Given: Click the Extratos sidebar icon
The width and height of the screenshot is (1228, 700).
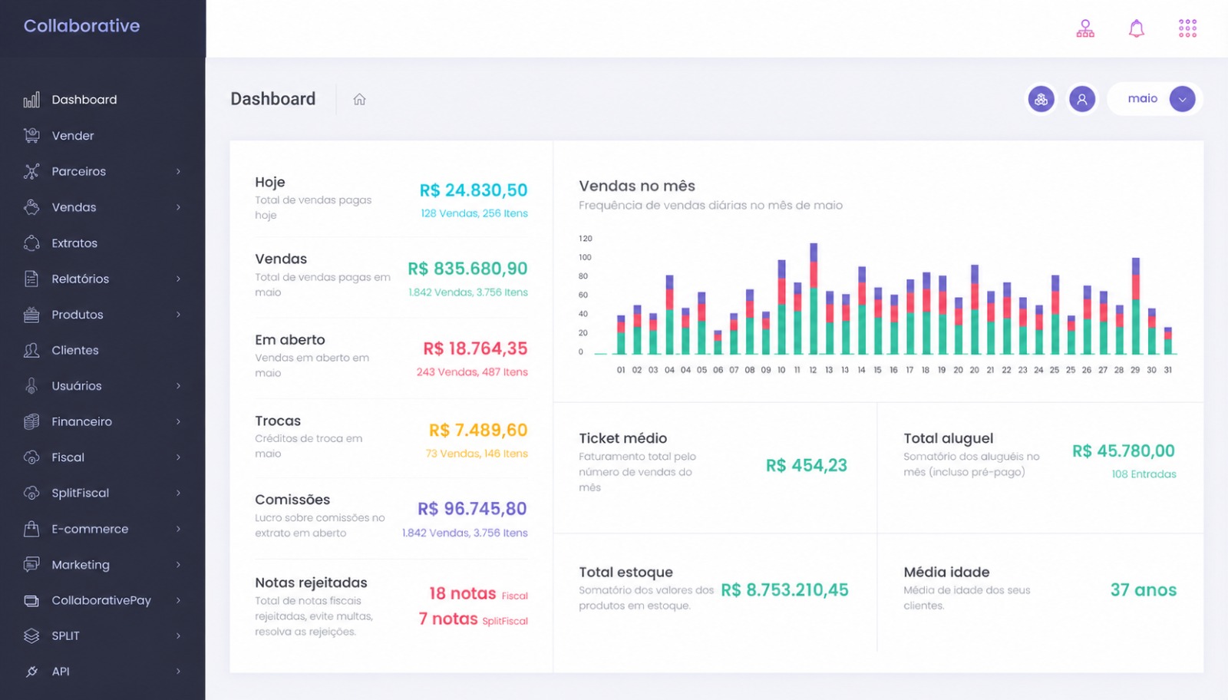Looking at the screenshot, I should point(31,243).
